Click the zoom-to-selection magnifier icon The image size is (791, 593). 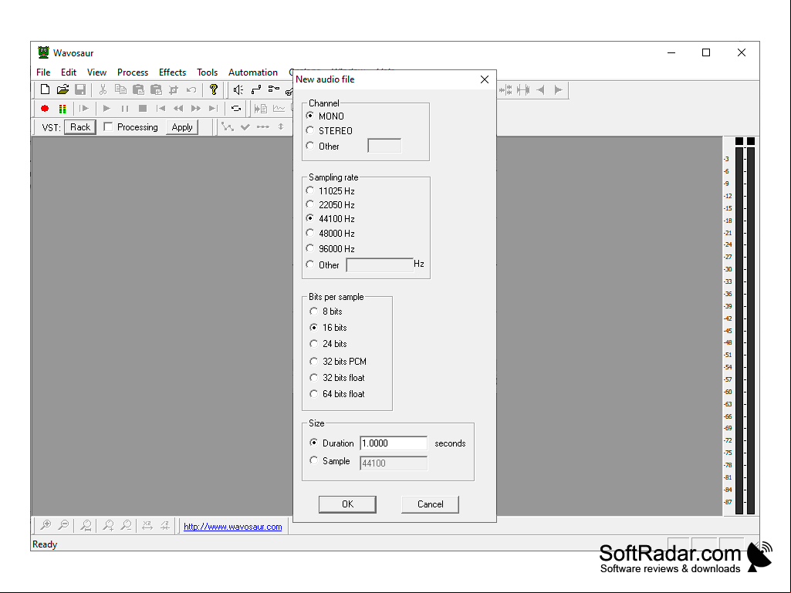point(86,525)
